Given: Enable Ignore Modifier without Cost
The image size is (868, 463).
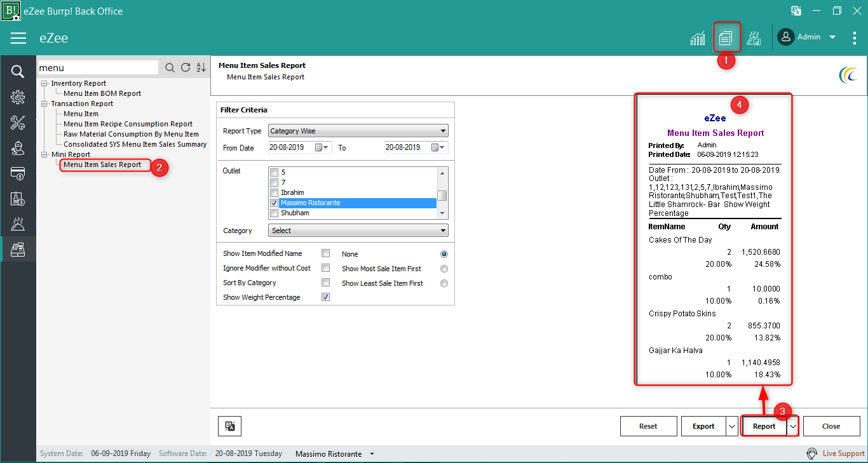Looking at the screenshot, I should point(326,268).
